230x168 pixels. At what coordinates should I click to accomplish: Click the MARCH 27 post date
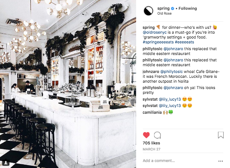(x=151, y=149)
